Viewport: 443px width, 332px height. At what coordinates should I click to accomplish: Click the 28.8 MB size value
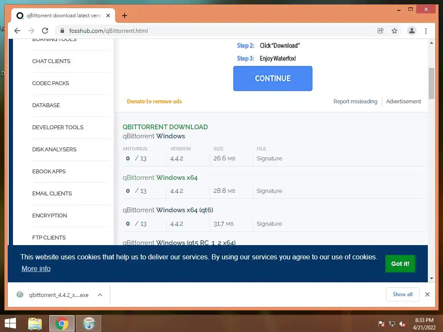pos(225,191)
